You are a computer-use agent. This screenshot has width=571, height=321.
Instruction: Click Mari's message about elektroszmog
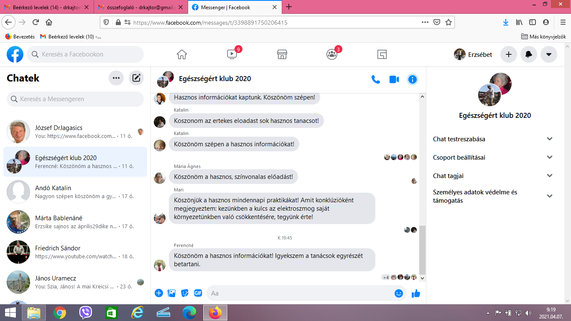272,208
